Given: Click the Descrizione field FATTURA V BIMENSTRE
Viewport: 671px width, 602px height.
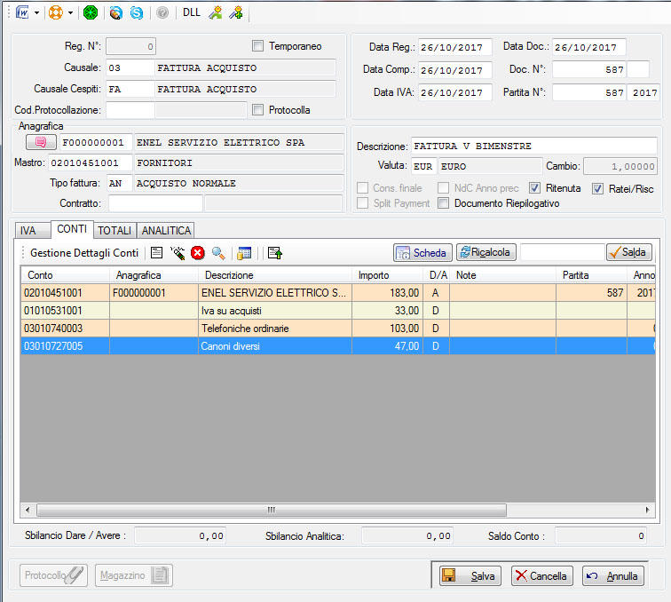Looking at the screenshot, I should click(x=533, y=146).
